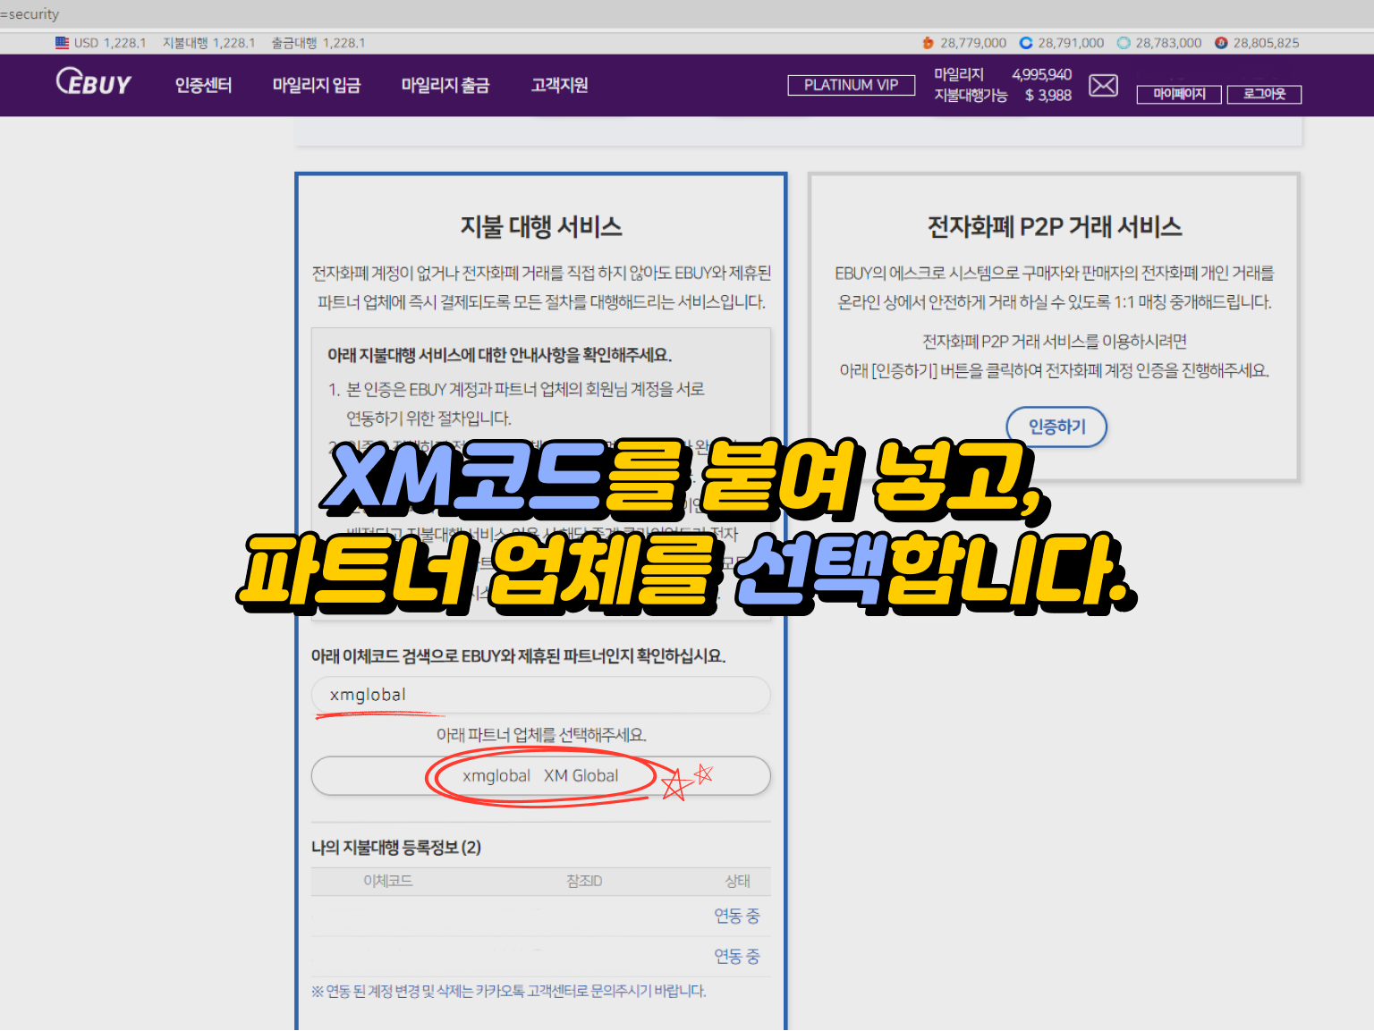Click the first 연동 중 status link
This screenshot has width=1374, height=1031.
pos(736,916)
